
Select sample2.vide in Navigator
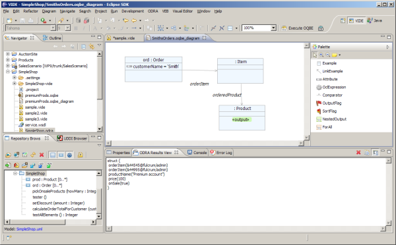pos(36,113)
